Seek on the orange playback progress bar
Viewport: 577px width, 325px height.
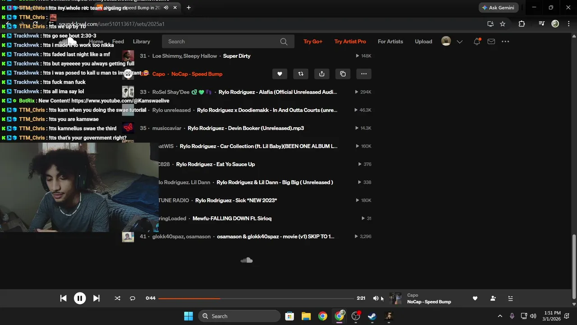[x=256, y=298]
